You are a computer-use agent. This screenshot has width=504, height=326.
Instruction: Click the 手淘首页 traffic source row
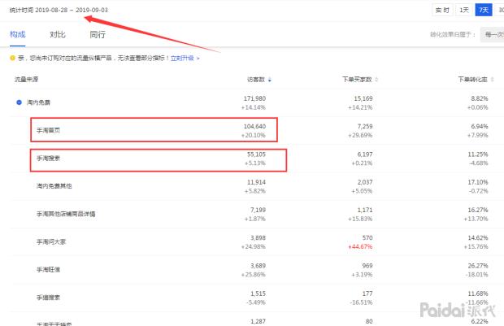49,130
